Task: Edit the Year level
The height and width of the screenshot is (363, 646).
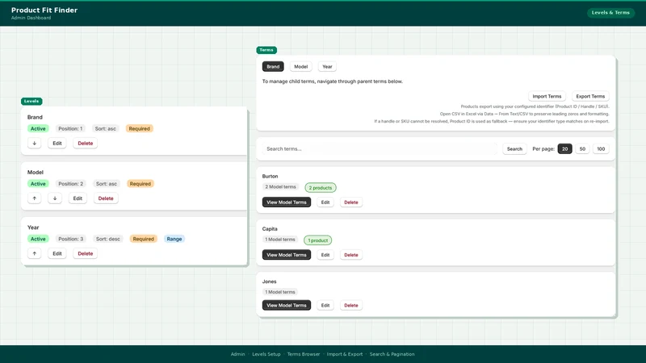Action: pos(57,253)
